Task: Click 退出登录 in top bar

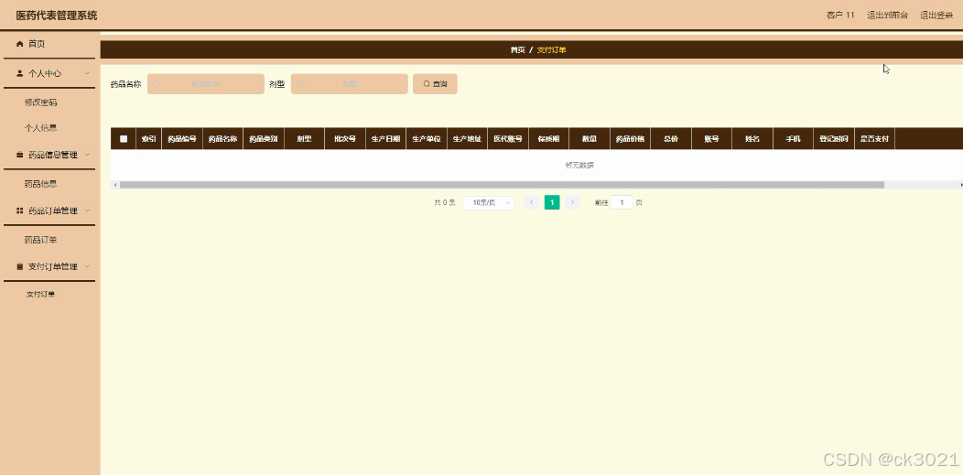Action: click(x=936, y=15)
